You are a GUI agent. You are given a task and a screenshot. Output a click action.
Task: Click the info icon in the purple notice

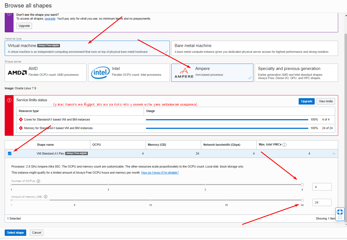pos(9,14)
